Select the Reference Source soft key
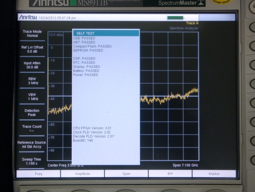The height and width of the screenshot is (192, 255). (32, 144)
